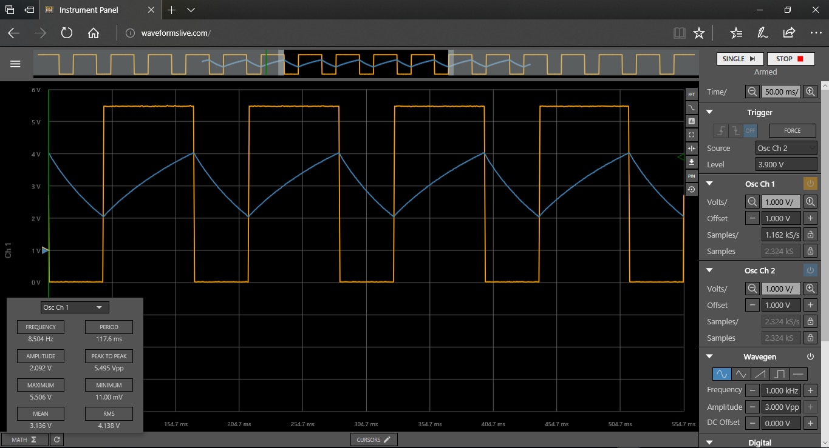Open the Osc Ch 1 measurement channel dropdown

pos(75,307)
